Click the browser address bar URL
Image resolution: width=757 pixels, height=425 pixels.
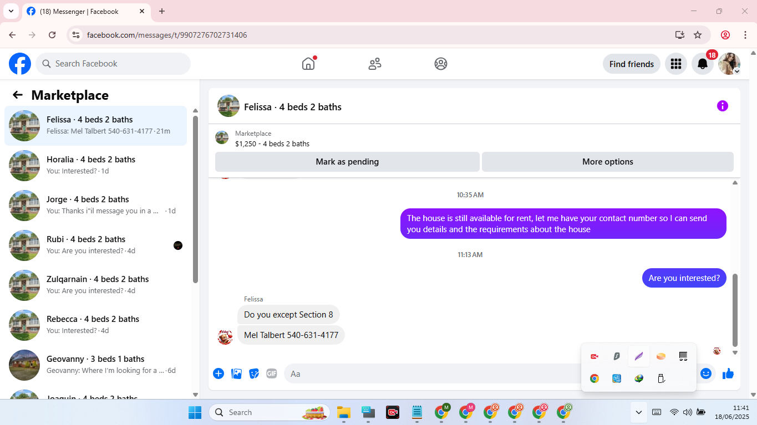[x=167, y=35]
